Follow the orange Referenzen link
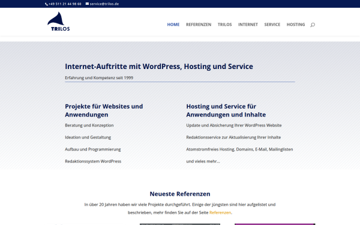Screen dimensions: 360x225 point(220,212)
